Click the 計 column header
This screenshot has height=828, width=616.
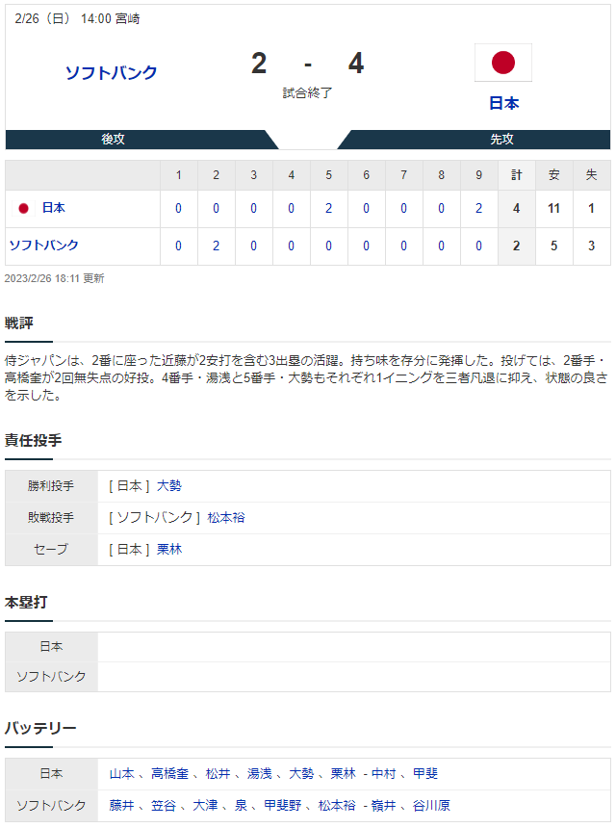pos(516,175)
